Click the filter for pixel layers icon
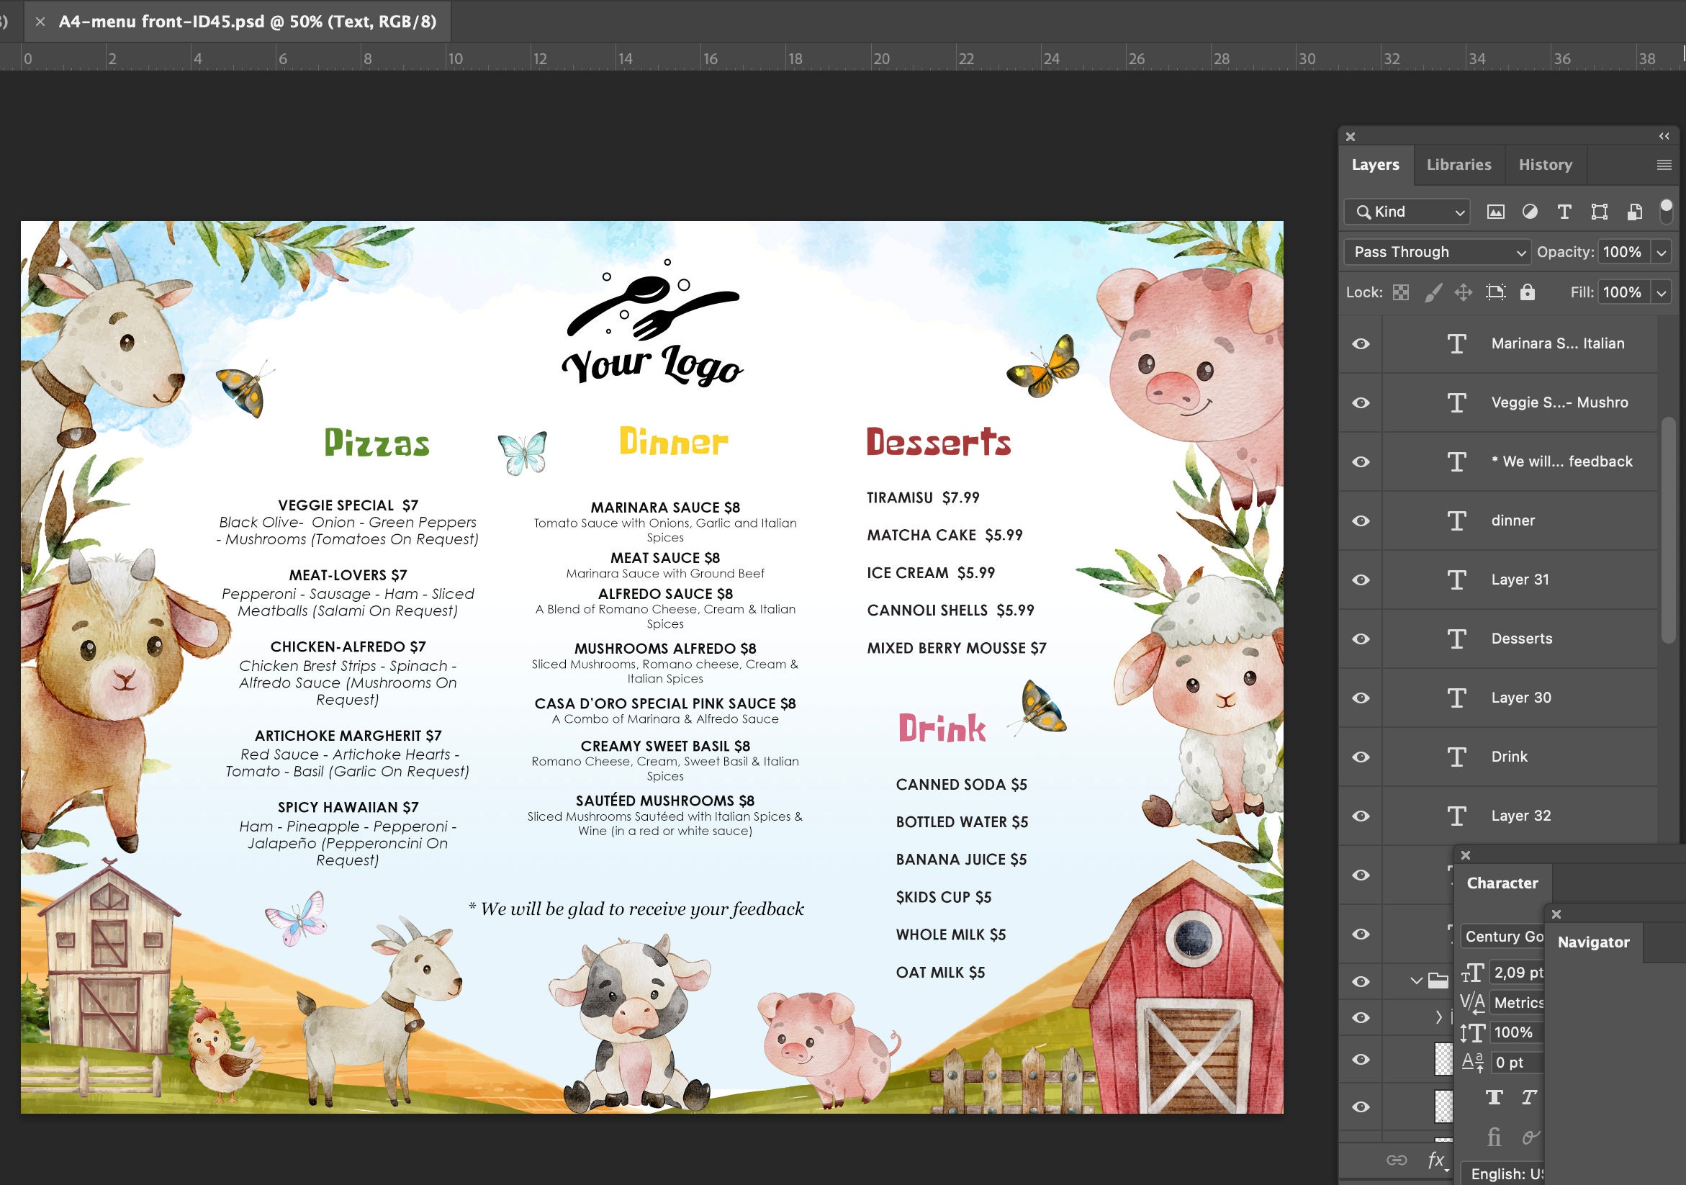 pyautogui.click(x=1496, y=212)
